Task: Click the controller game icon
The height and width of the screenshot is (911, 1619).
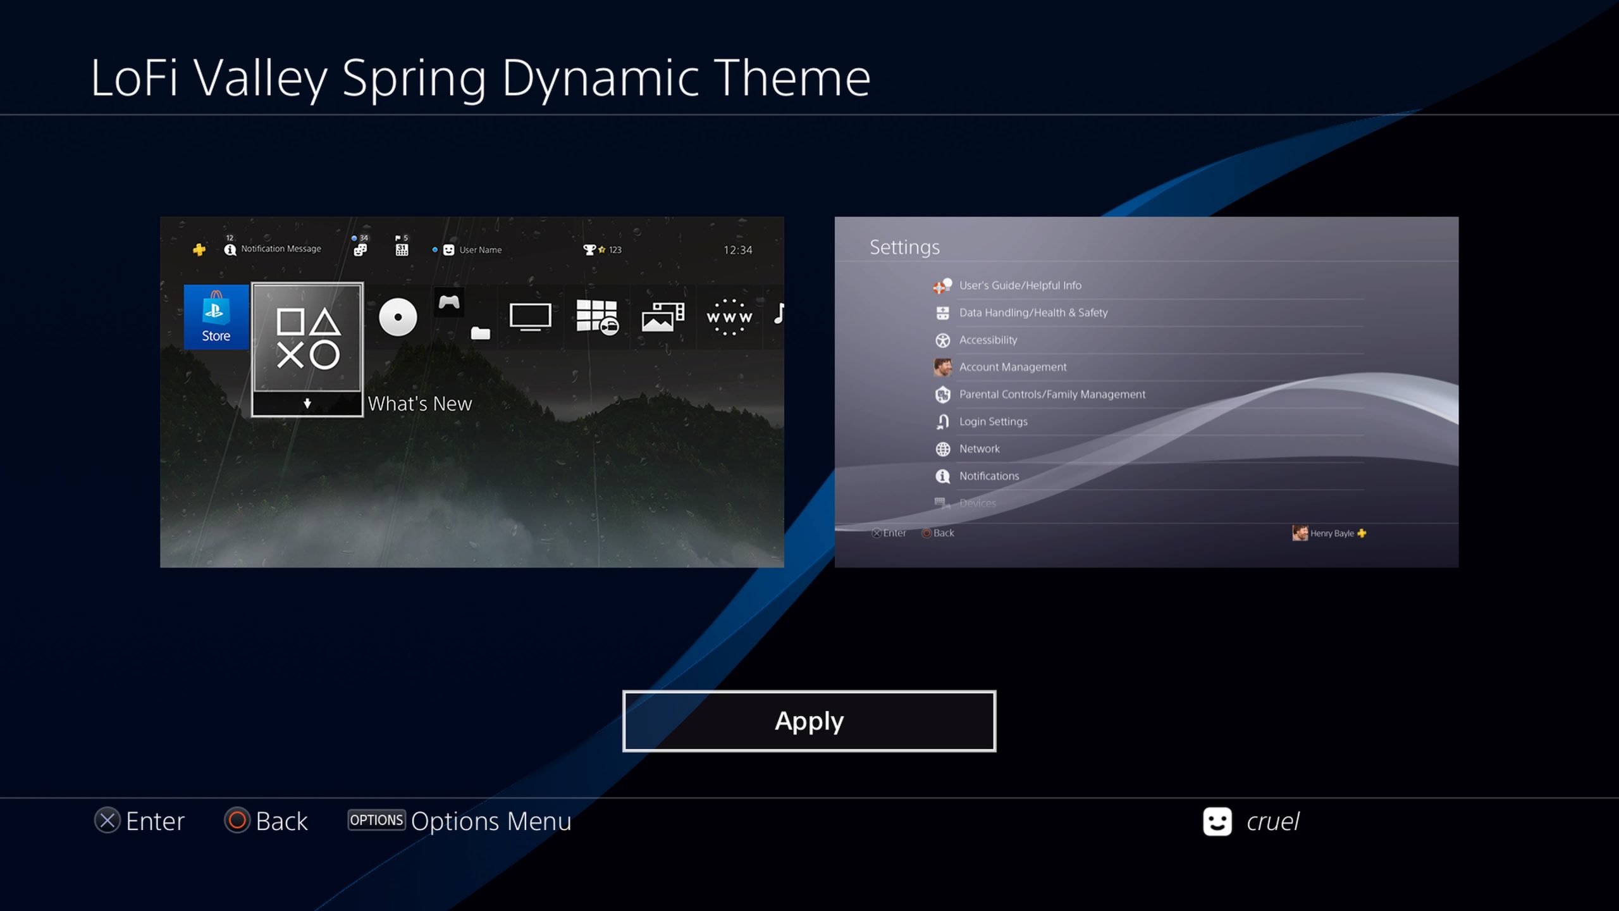Action: [449, 302]
